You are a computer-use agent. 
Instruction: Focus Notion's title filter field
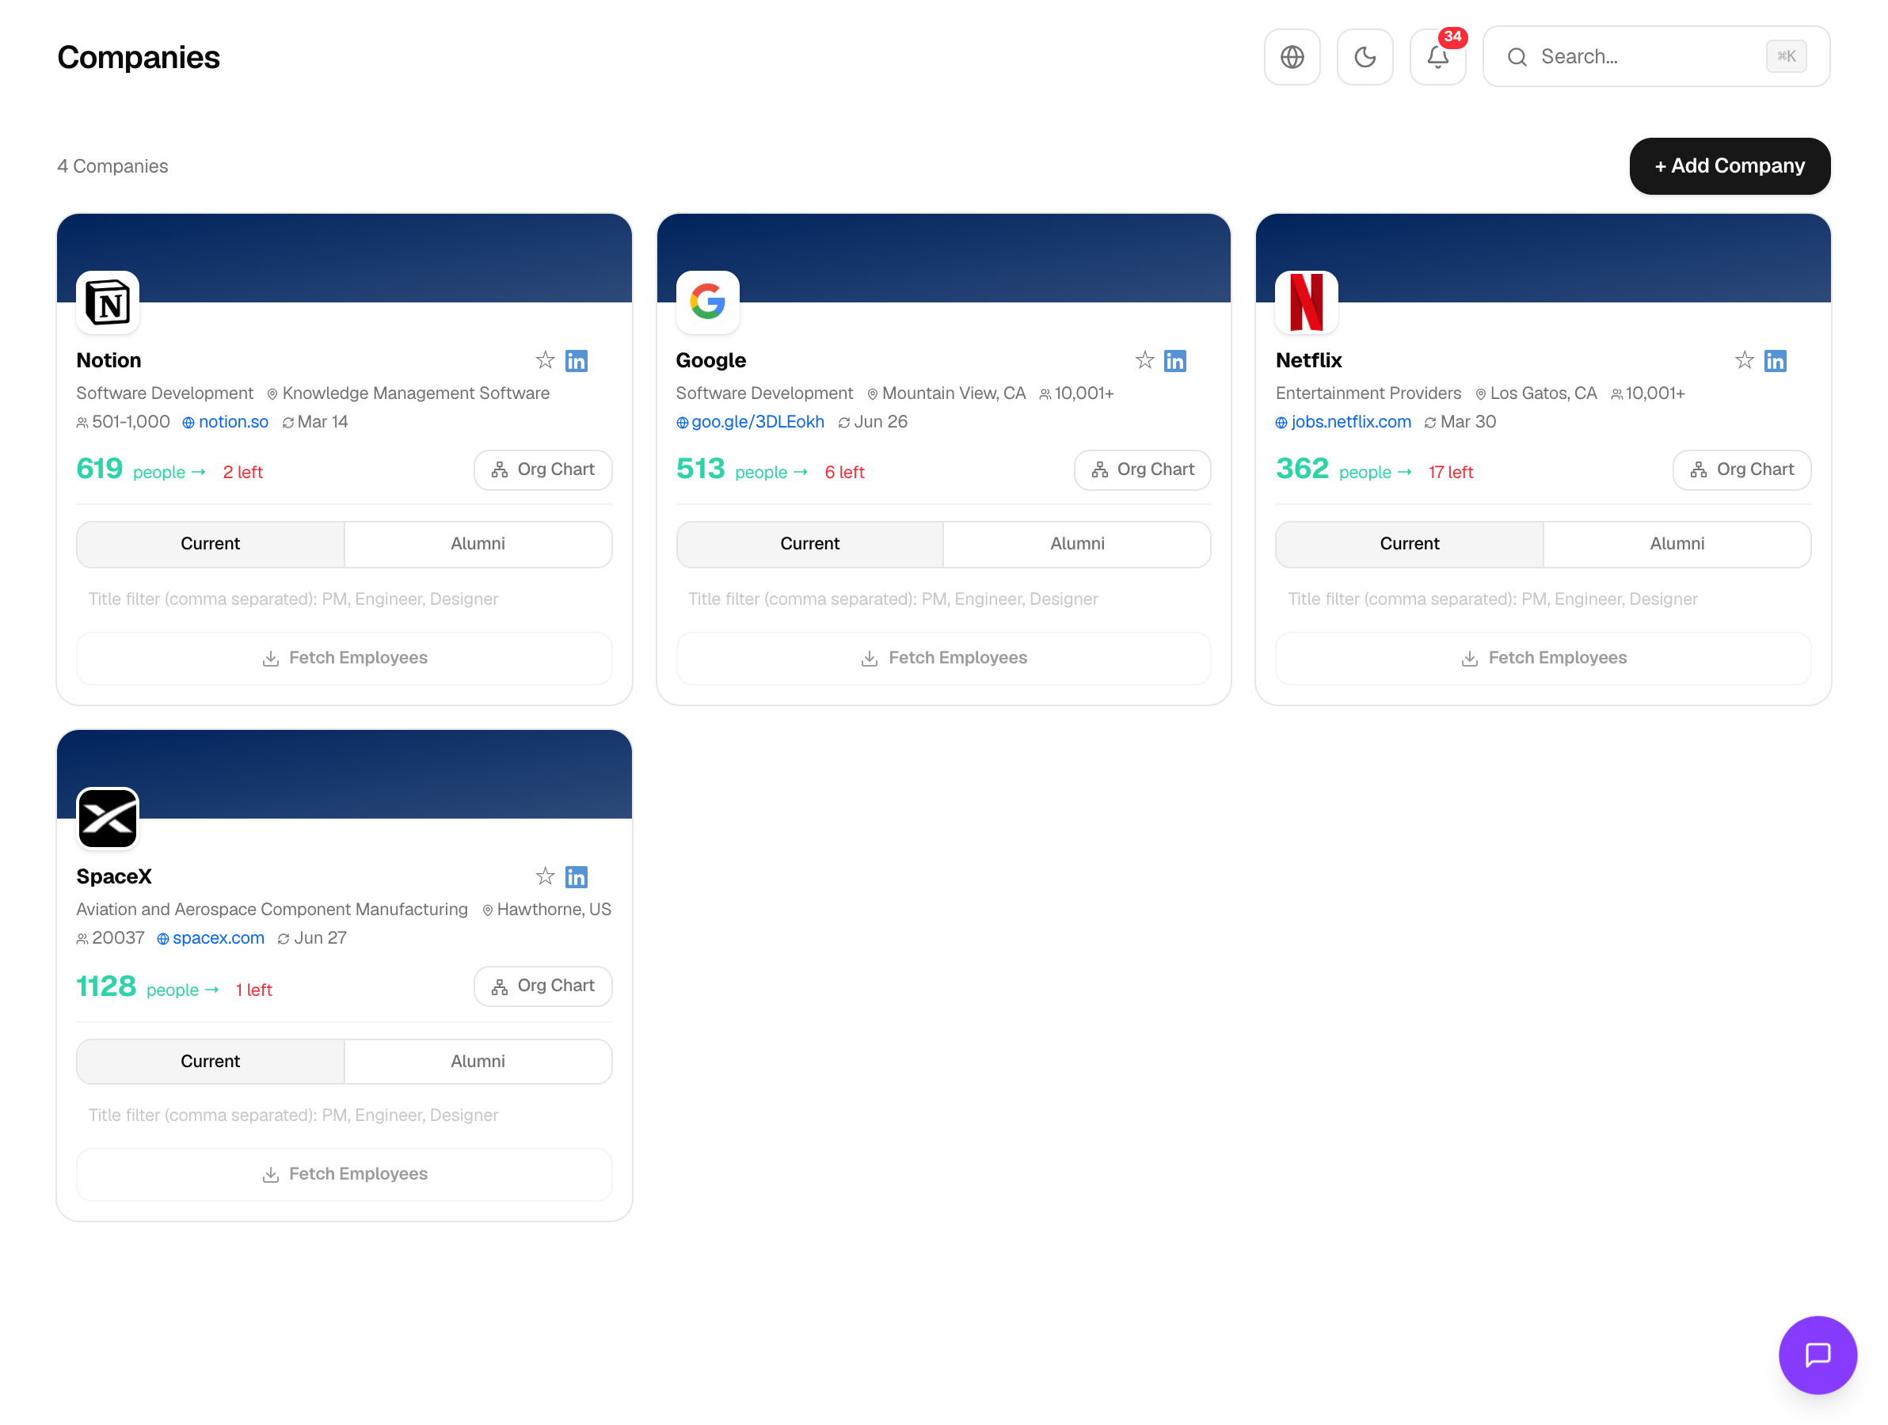tap(344, 599)
